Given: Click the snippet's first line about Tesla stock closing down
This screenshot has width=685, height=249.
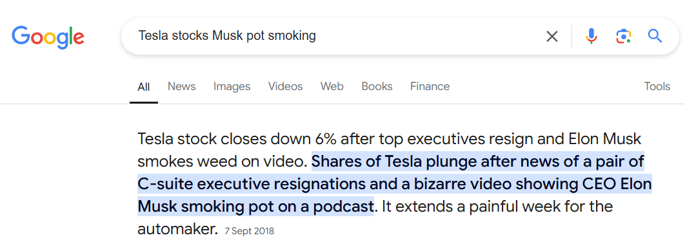Looking at the screenshot, I should 389,140.
